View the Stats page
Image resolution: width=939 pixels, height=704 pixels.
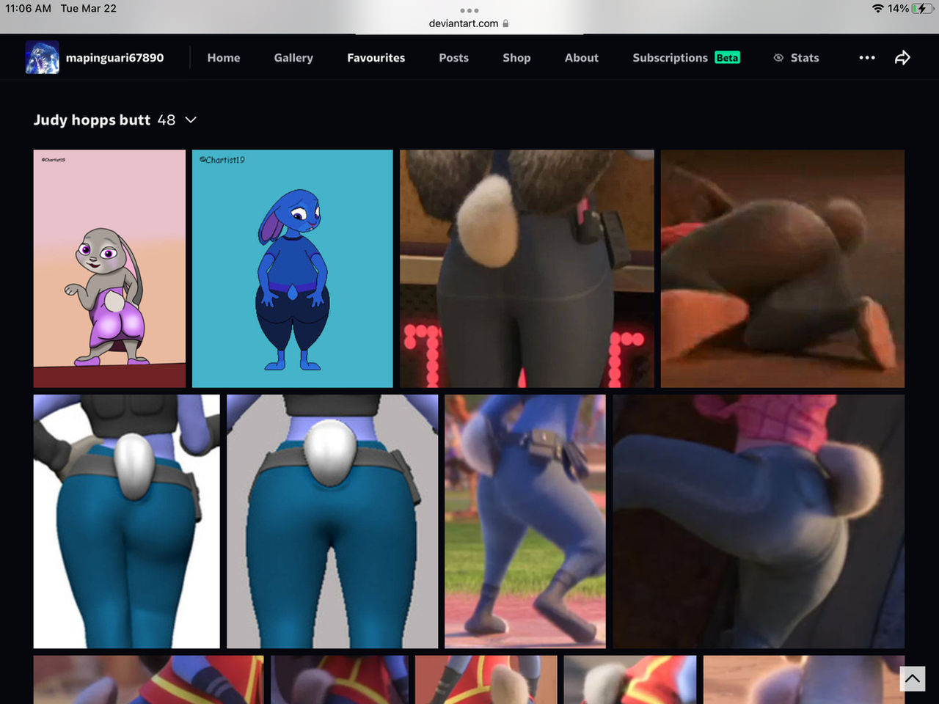pos(805,58)
